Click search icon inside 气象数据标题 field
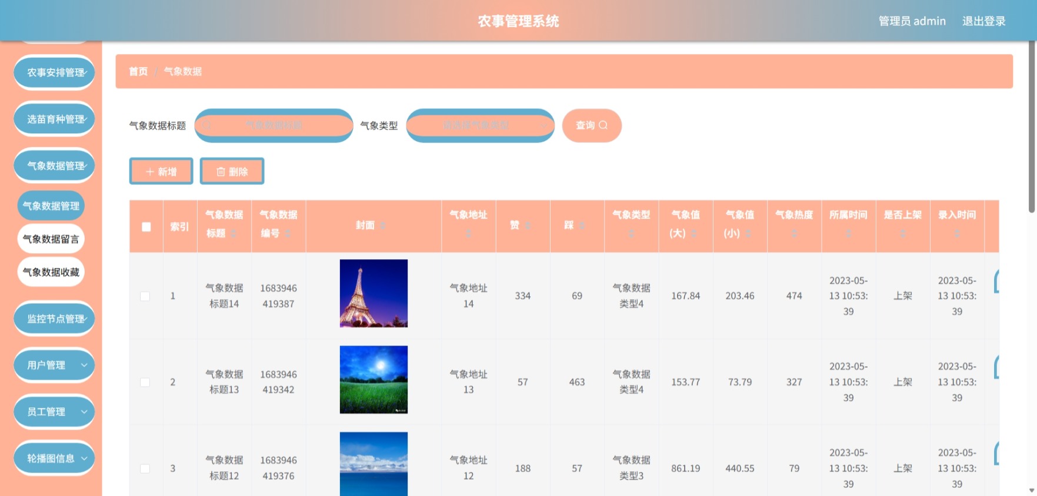Screen dimensions: 1037x496 click(x=206, y=125)
